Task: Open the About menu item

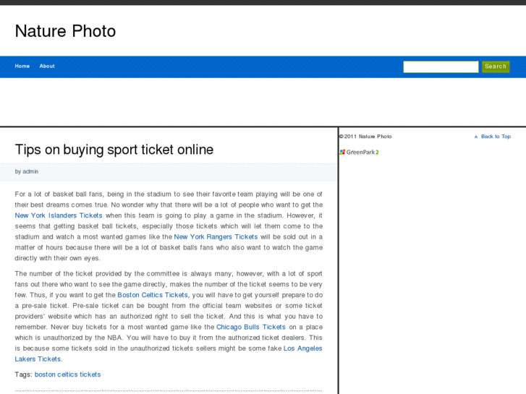Action: coord(47,66)
